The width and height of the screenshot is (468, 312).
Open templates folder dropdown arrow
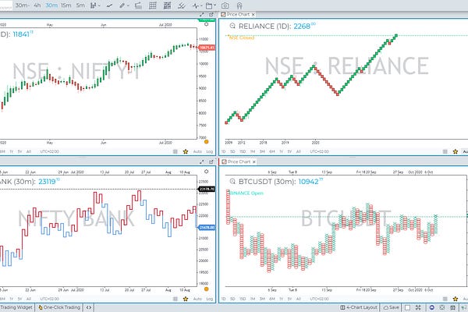[214, 5]
